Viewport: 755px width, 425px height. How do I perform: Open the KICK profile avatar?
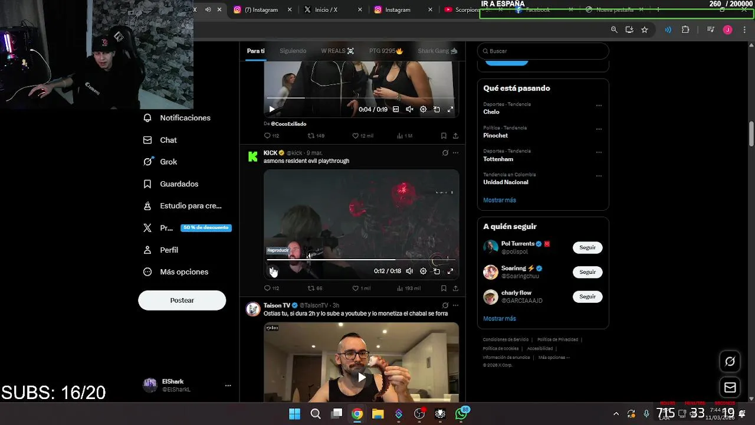252,156
